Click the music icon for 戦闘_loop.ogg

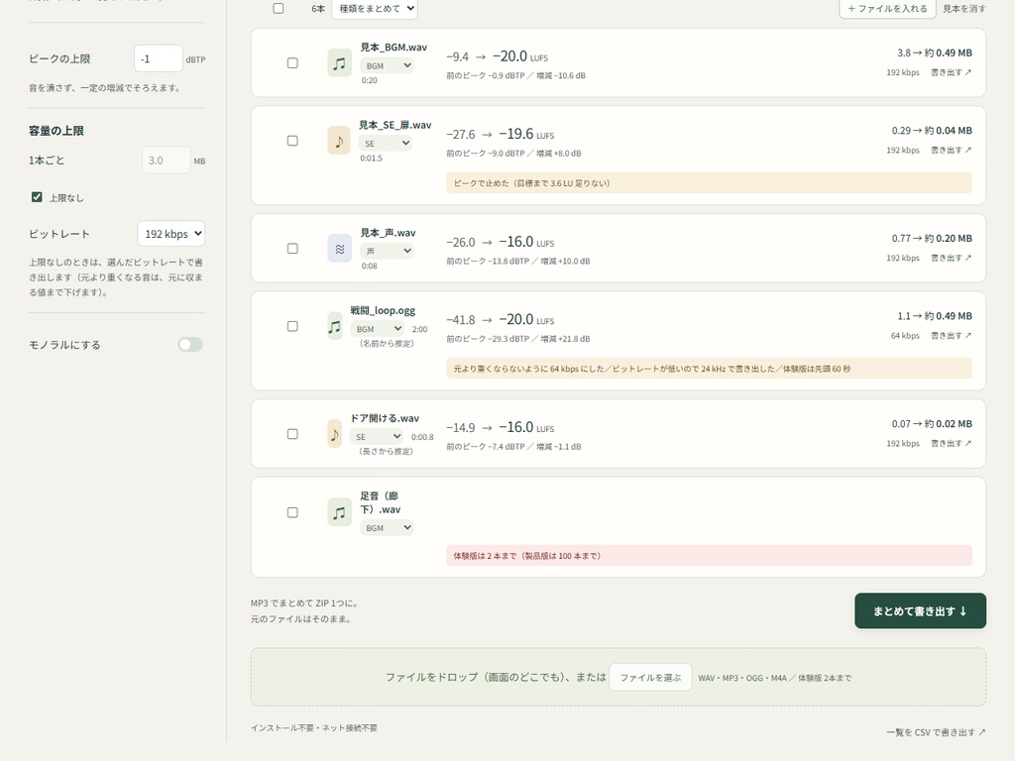335,327
